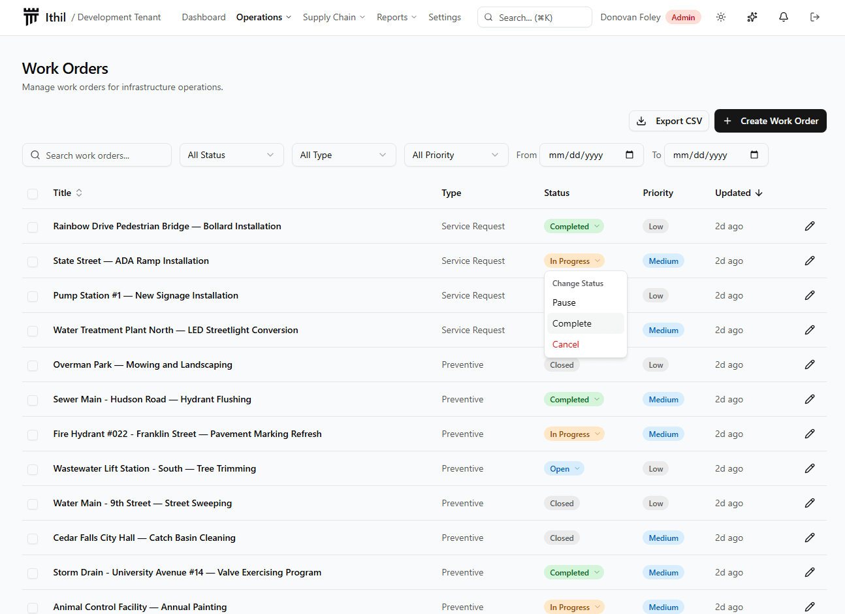The height and width of the screenshot is (614, 845).
Task: Select Overman Park row checkbox
Action: tap(33, 365)
